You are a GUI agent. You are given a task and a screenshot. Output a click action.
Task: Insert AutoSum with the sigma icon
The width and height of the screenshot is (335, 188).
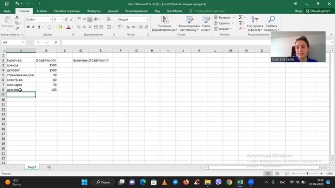coord(241,17)
